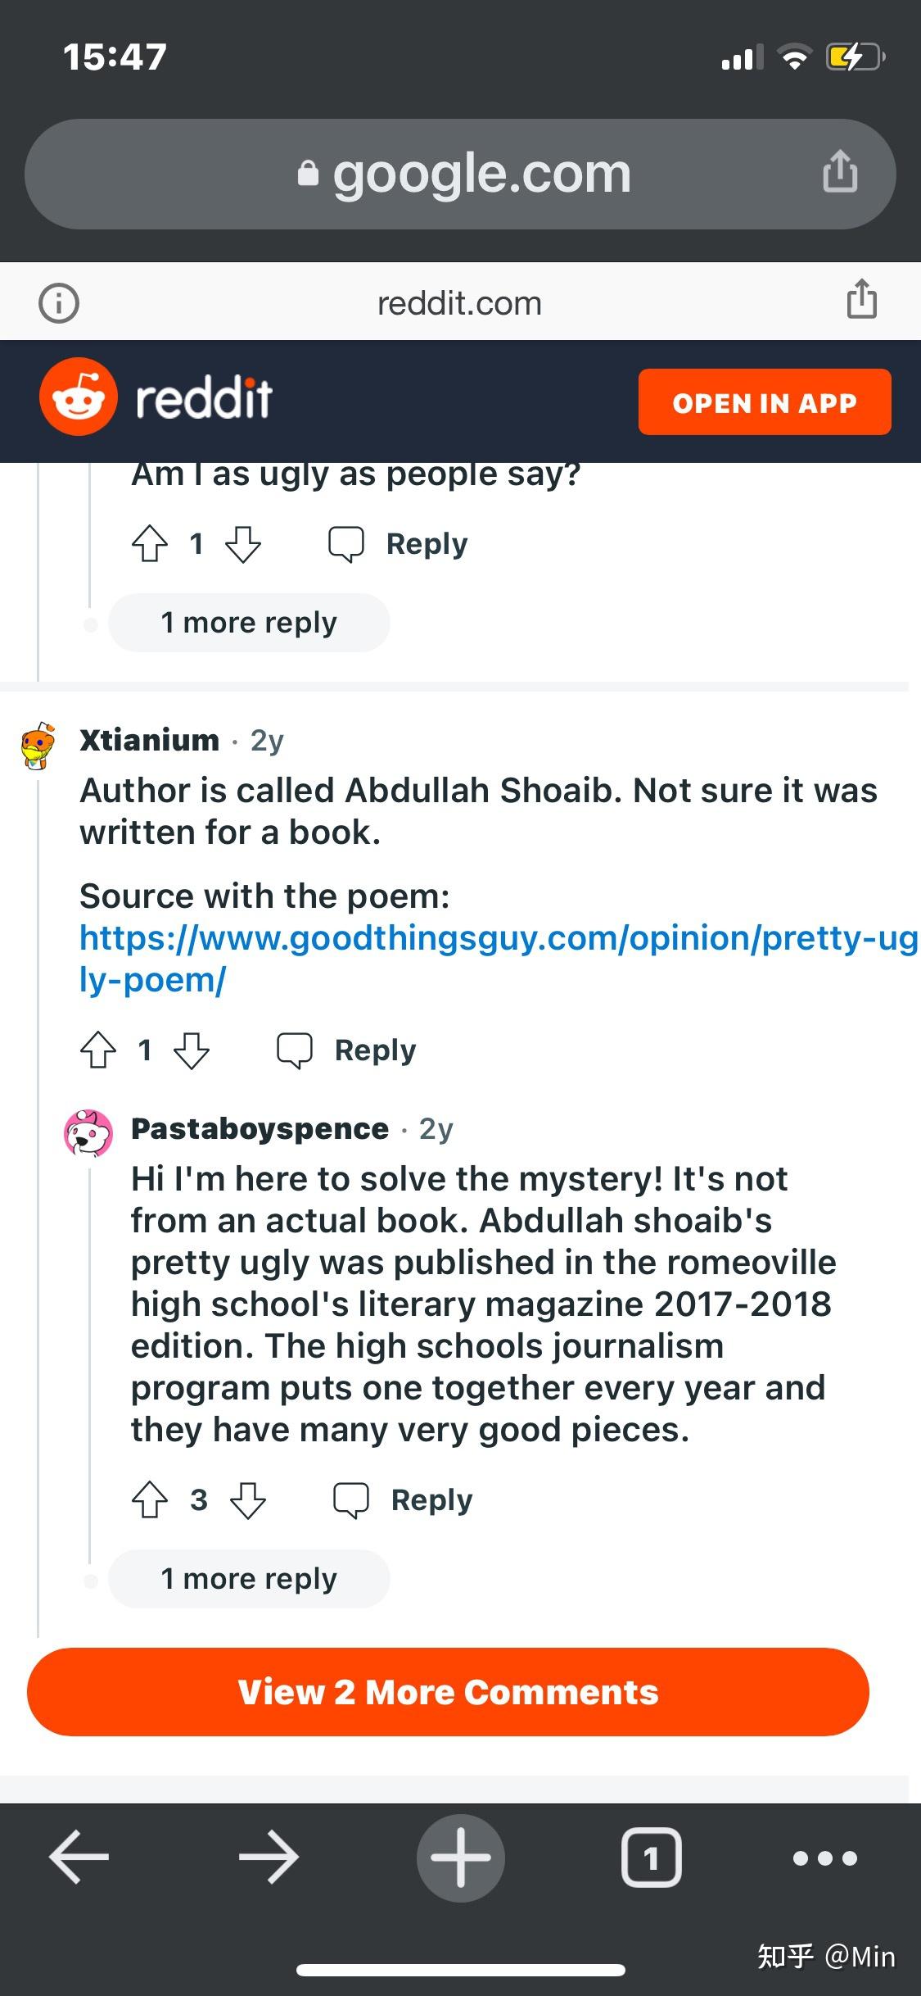This screenshot has height=1996, width=921.
Task: Tap Xtianium's avatar
Action: pos(37,744)
